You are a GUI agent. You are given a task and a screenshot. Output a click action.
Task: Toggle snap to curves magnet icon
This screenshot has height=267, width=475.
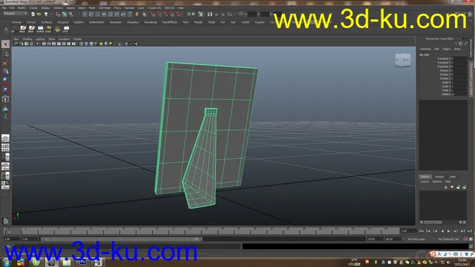159,14
